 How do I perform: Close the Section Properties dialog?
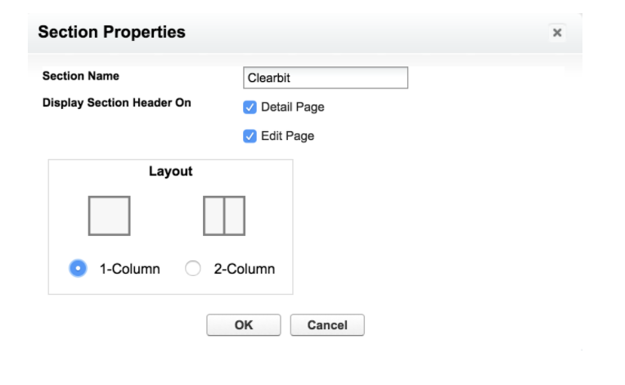(x=557, y=32)
